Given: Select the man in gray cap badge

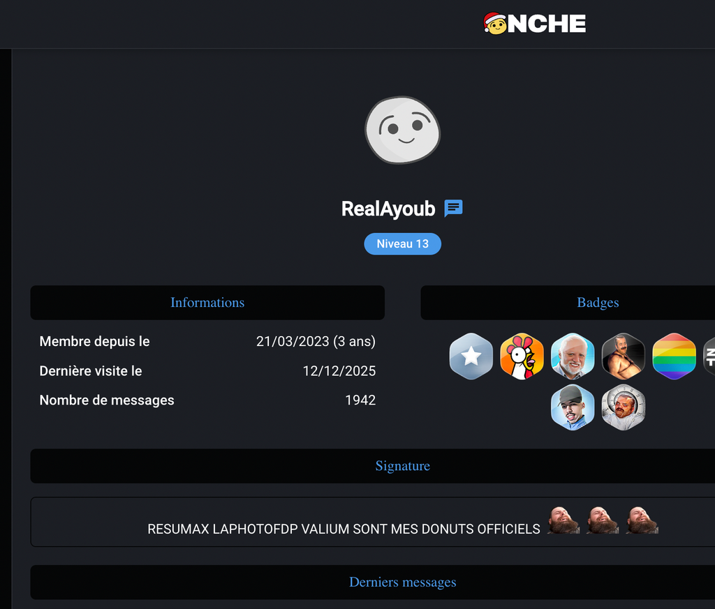Looking at the screenshot, I should tap(573, 407).
